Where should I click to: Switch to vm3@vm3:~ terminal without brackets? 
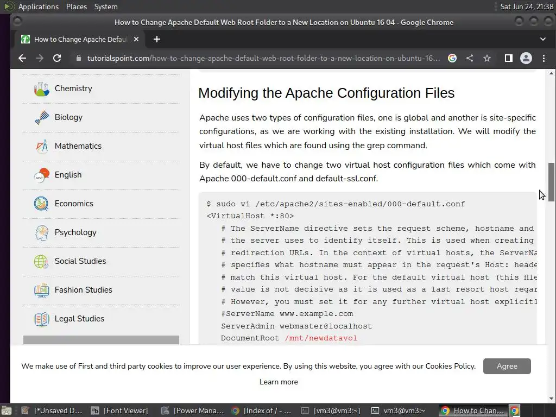(399, 410)
